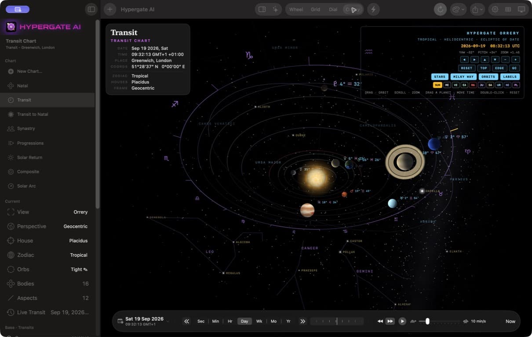Change Perspective from Geocentric
Viewport: 532px width, 337px height.
tap(47, 226)
